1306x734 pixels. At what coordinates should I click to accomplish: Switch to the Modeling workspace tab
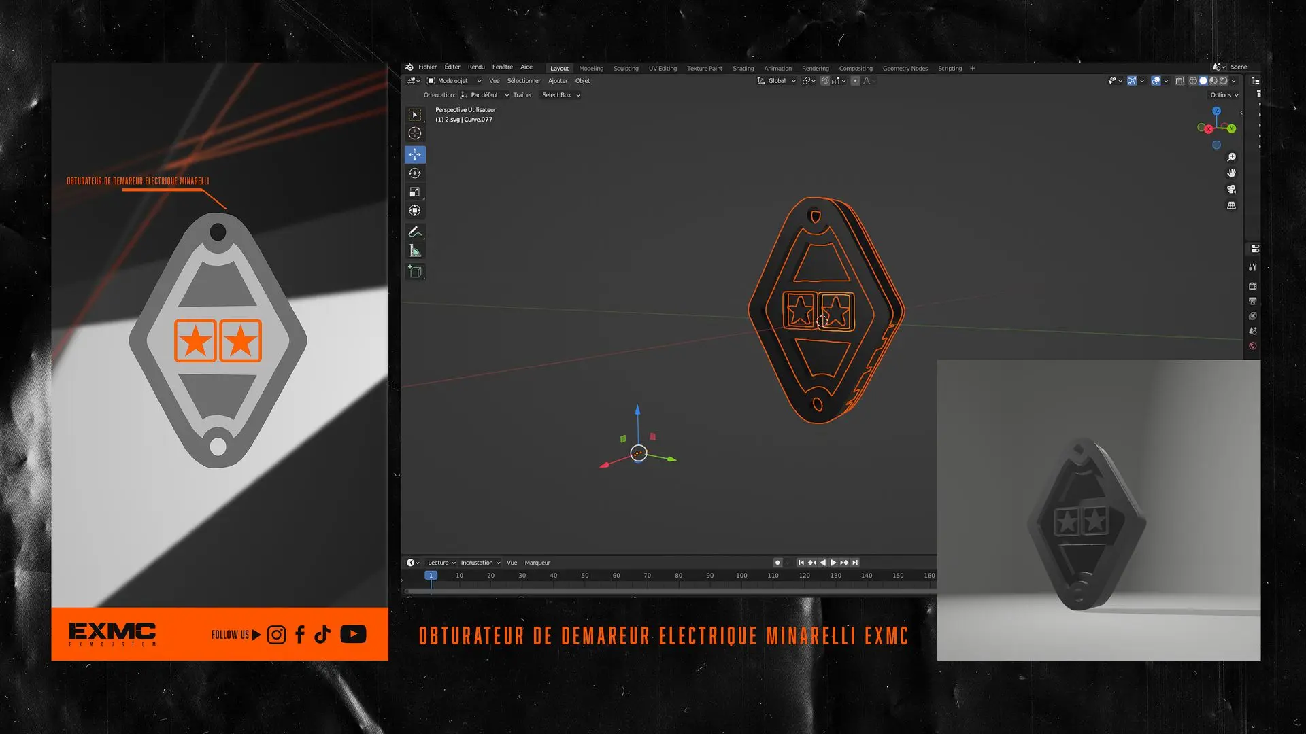pos(591,69)
